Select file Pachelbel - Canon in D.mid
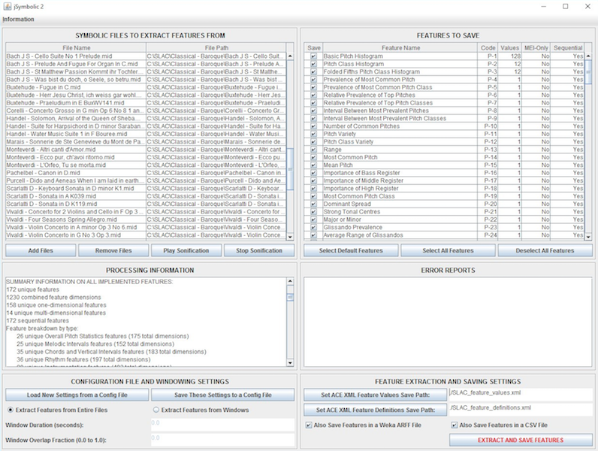Viewport: 598px width, 451px height. click(x=76, y=173)
